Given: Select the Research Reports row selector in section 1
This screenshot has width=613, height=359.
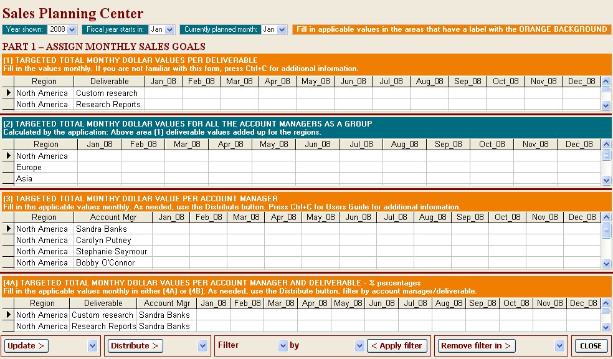Looking at the screenshot, I should click(x=8, y=105).
